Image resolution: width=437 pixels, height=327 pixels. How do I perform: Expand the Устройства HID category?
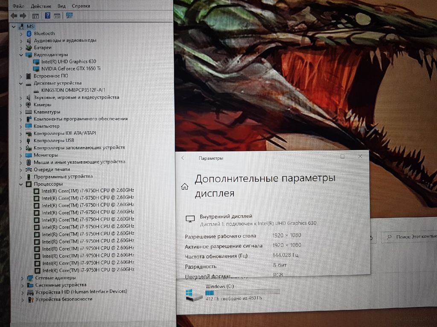[x=23, y=292]
